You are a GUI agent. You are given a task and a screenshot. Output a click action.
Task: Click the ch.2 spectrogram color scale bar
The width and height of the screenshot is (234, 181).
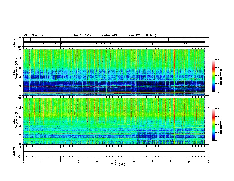click(x=214, y=125)
